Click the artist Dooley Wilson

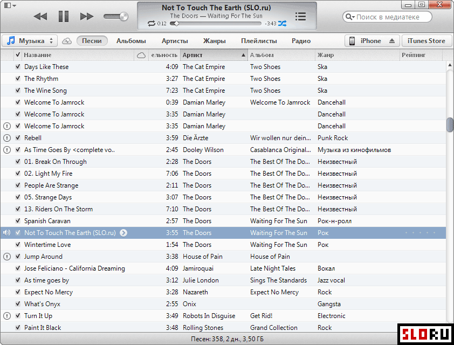point(203,150)
